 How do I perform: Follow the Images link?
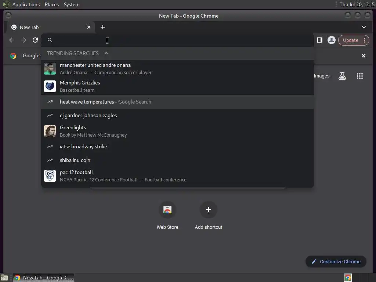tap(322, 76)
